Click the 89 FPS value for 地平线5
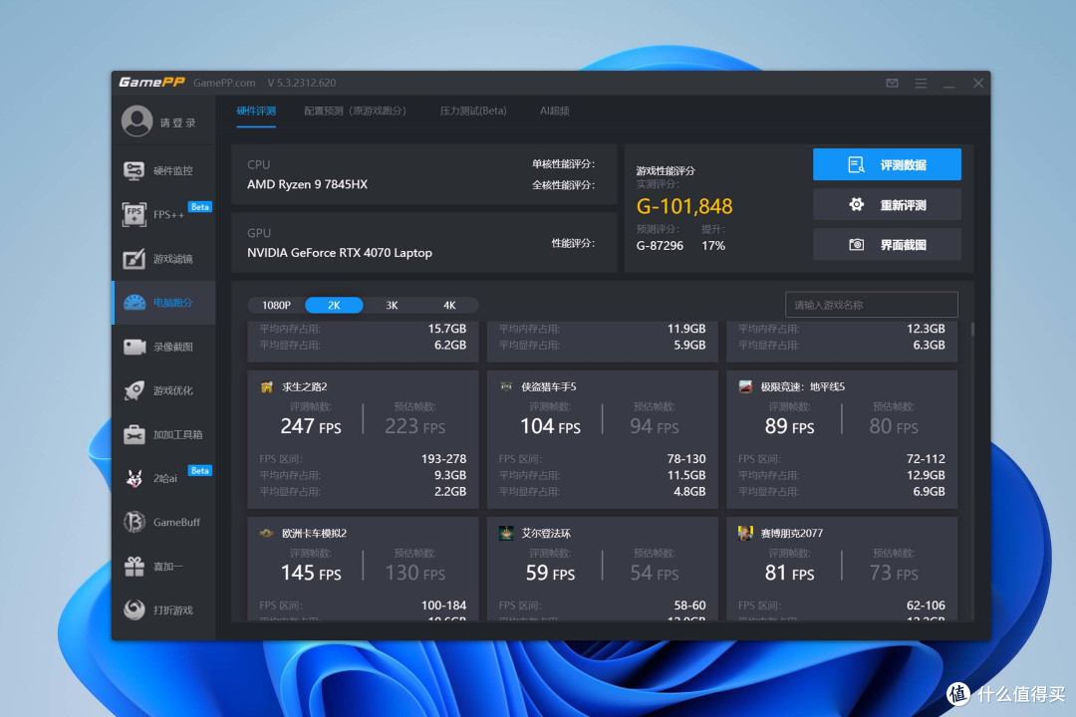The height and width of the screenshot is (717, 1076). click(x=790, y=427)
